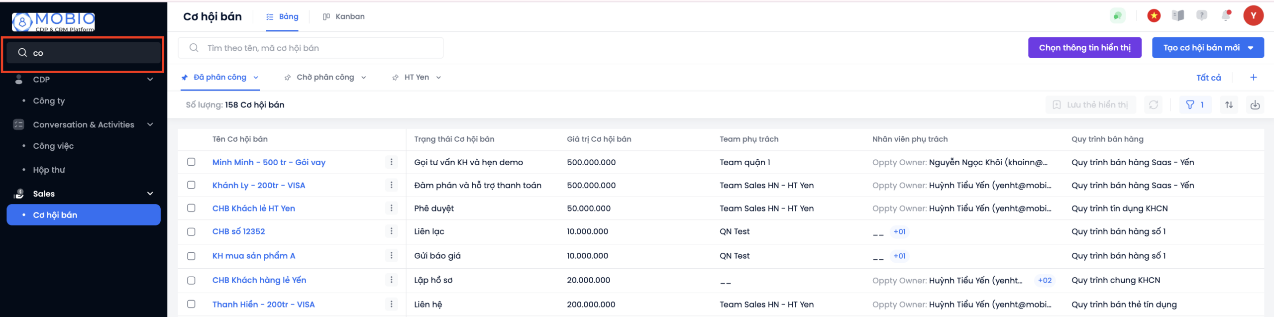Collapse the CDP sidebar section
The width and height of the screenshot is (1274, 317).
[x=150, y=80]
